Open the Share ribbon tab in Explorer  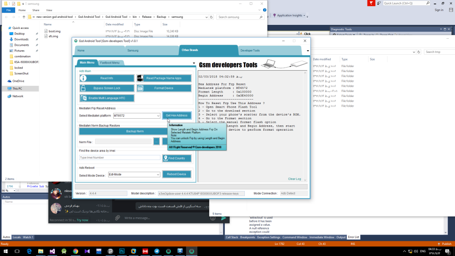36,10
